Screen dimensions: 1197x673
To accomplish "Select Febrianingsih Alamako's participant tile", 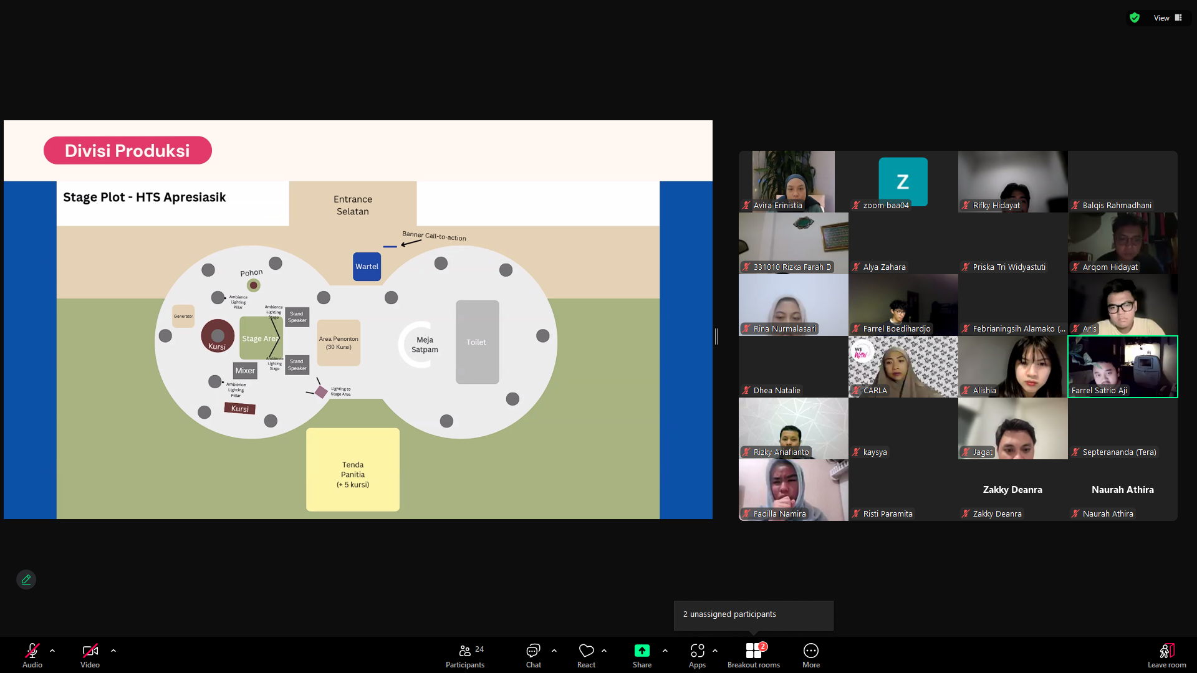I will [1013, 305].
